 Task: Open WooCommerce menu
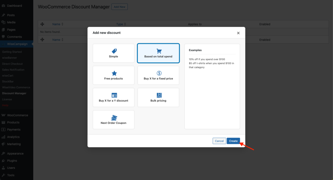[18, 115]
